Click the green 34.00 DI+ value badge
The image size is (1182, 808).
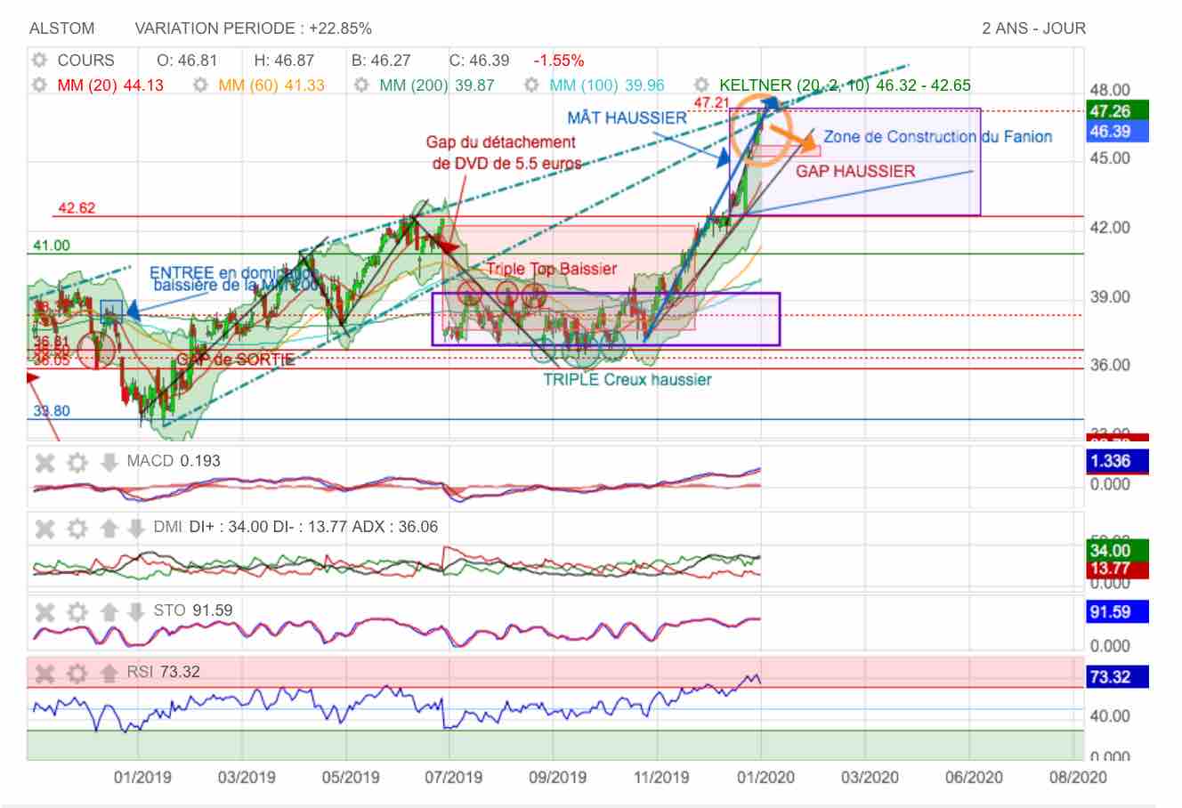click(x=1118, y=550)
